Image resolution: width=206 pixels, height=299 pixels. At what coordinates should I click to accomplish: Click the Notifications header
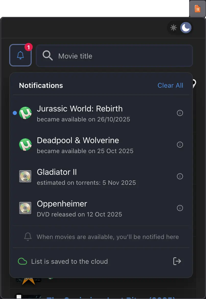click(41, 85)
